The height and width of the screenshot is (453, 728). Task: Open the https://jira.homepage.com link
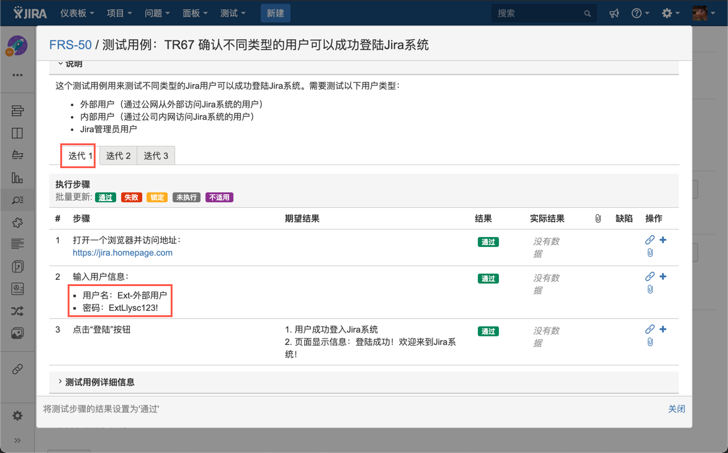[x=122, y=253]
